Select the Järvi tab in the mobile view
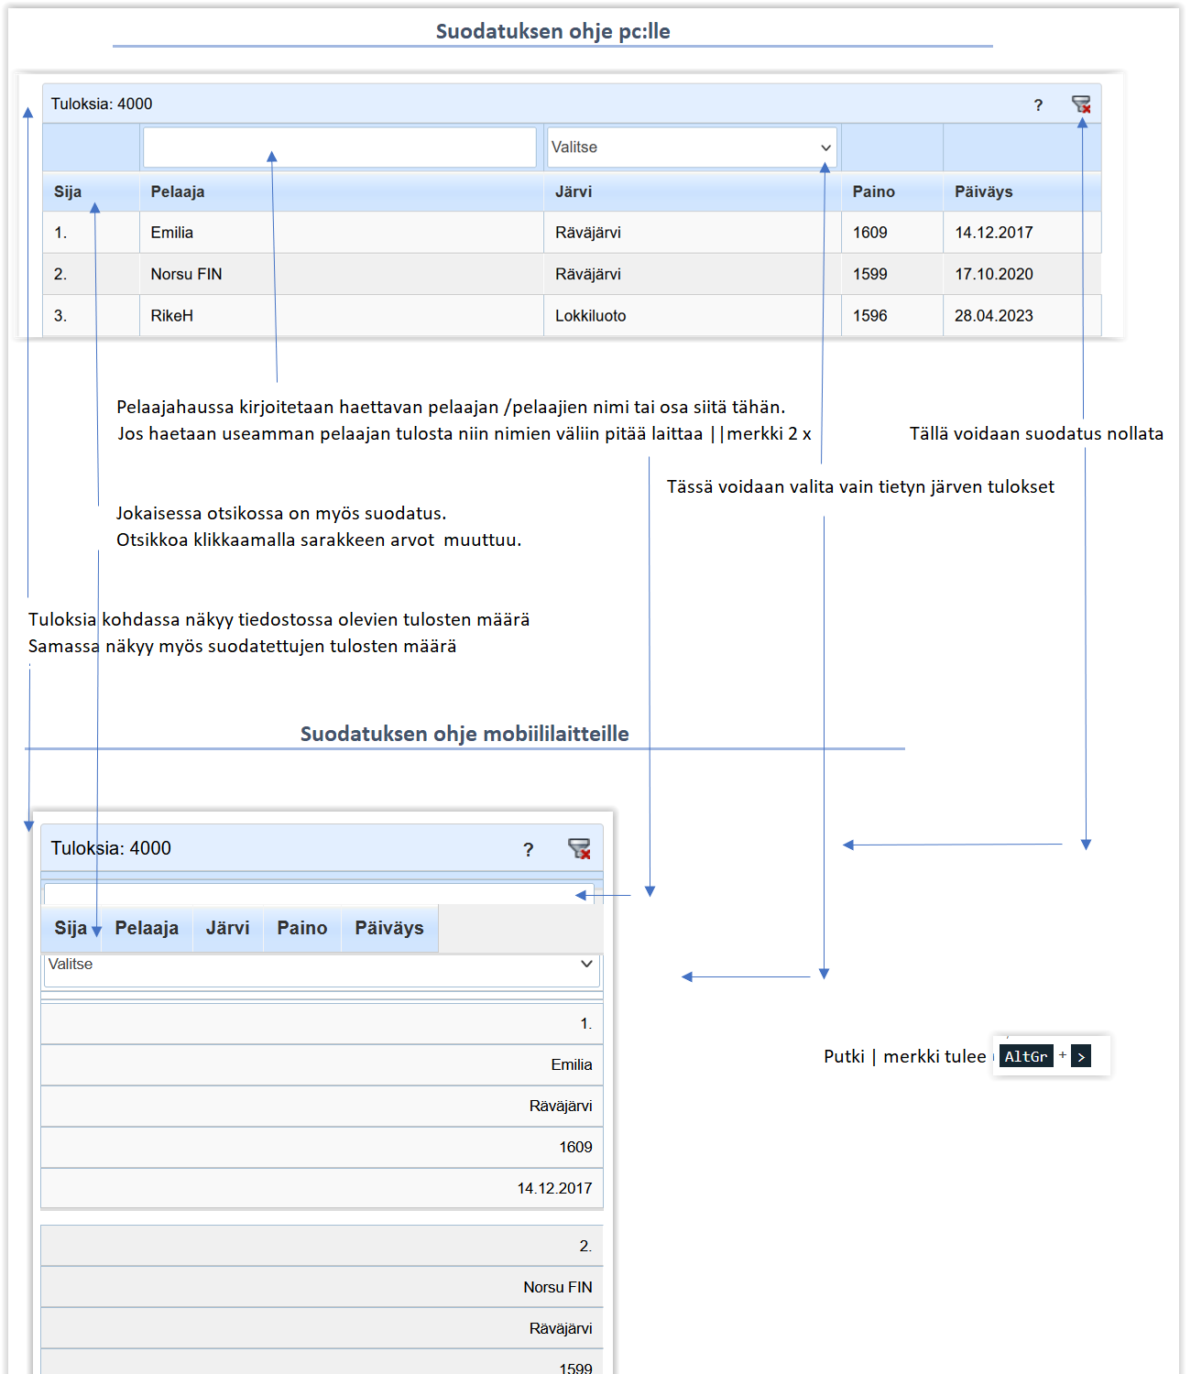Screen dimensions: 1191x1374 pyautogui.click(x=228, y=928)
